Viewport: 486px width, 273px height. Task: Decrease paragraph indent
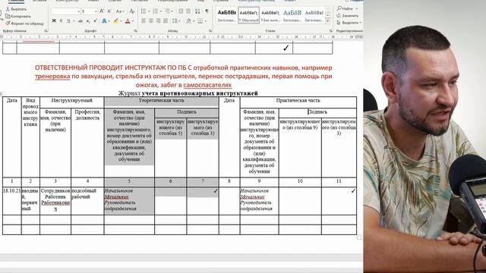pos(181,11)
